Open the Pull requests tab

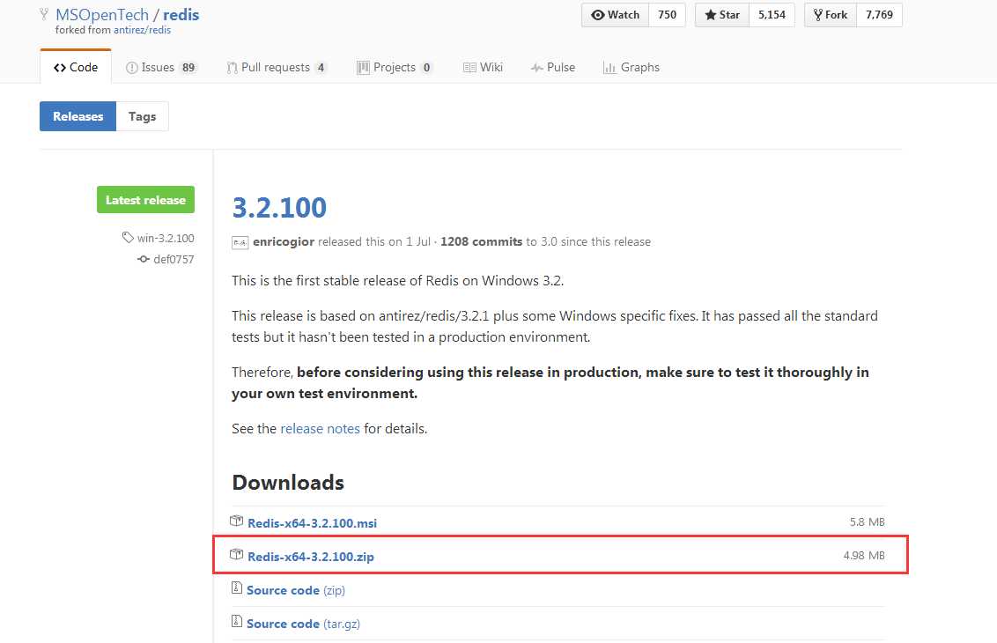(x=277, y=68)
